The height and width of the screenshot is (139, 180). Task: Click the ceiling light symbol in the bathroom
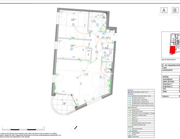tap(97, 24)
